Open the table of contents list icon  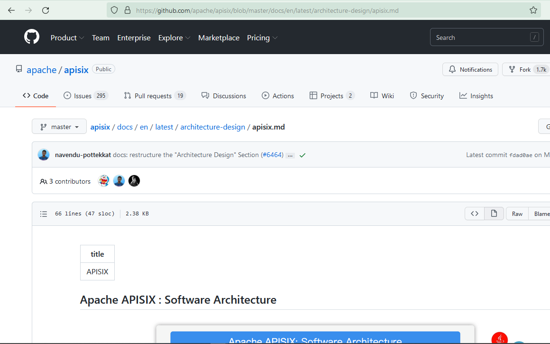tap(44, 214)
